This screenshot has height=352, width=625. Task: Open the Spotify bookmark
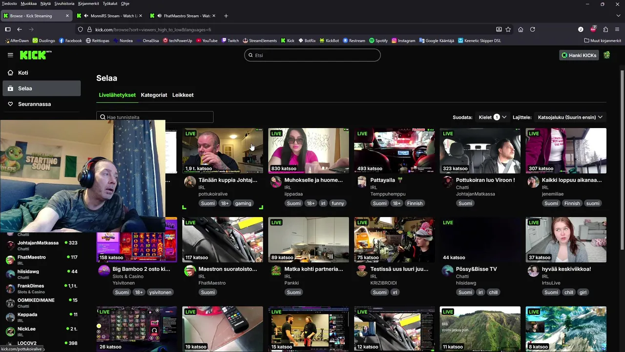[378, 41]
